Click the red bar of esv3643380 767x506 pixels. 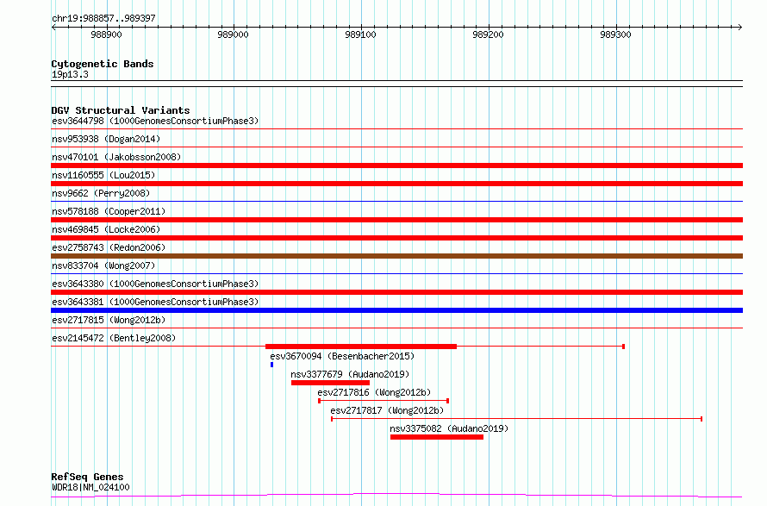396,292
